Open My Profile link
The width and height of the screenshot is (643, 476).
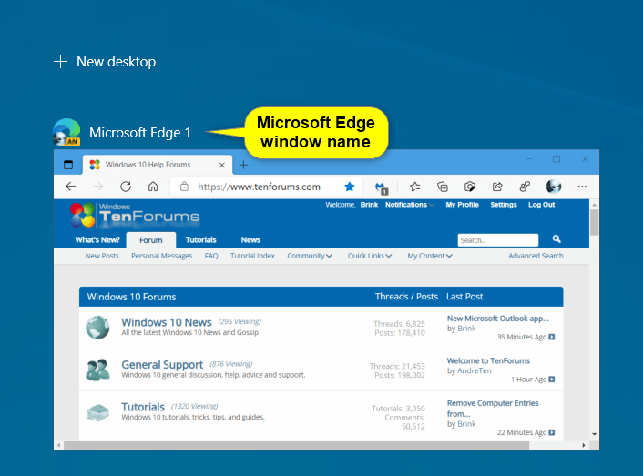tap(462, 205)
